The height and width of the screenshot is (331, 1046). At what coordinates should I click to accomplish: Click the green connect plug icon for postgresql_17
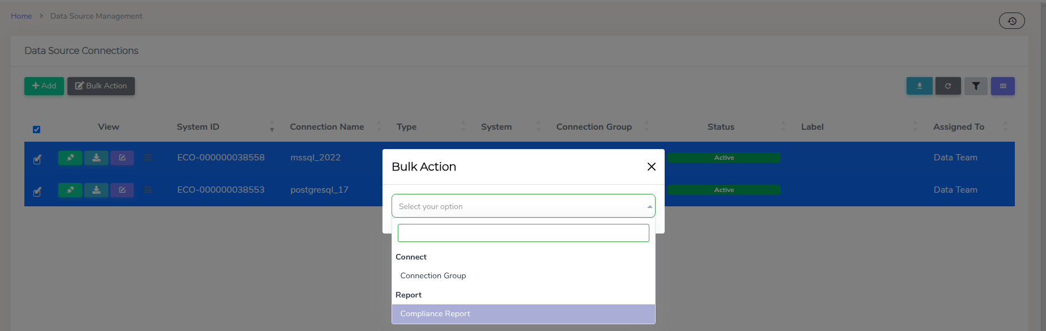(70, 190)
